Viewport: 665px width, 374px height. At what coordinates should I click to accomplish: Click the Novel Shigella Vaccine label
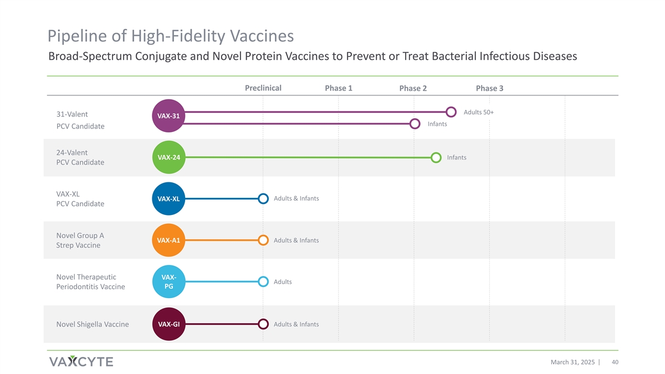point(93,324)
